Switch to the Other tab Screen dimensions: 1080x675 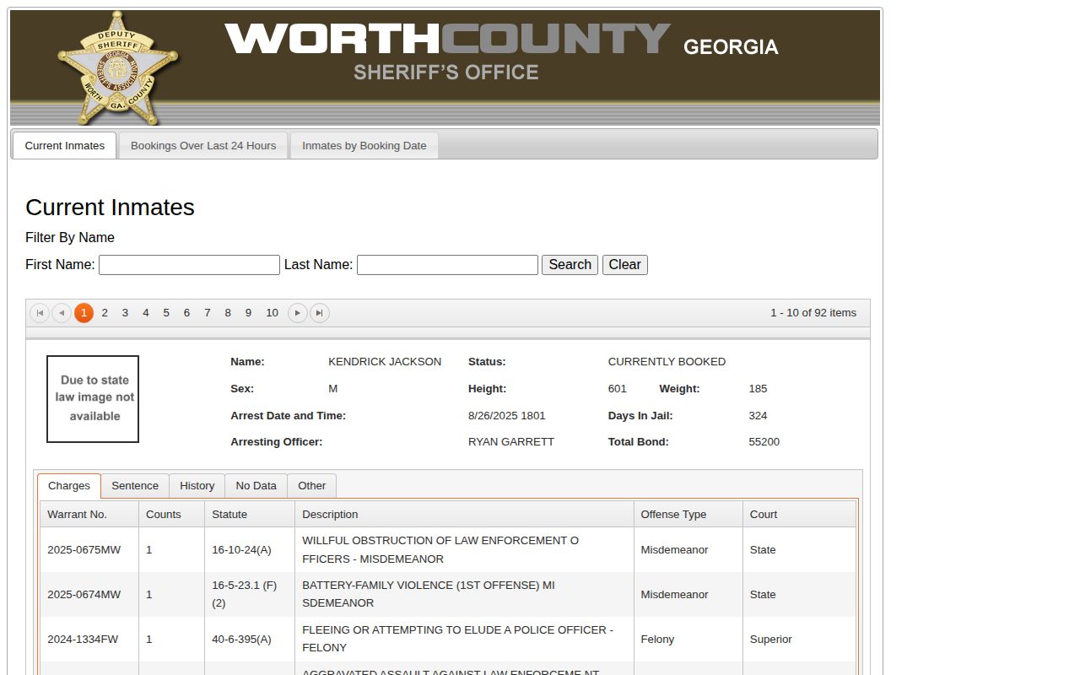[x=312, y=486]
